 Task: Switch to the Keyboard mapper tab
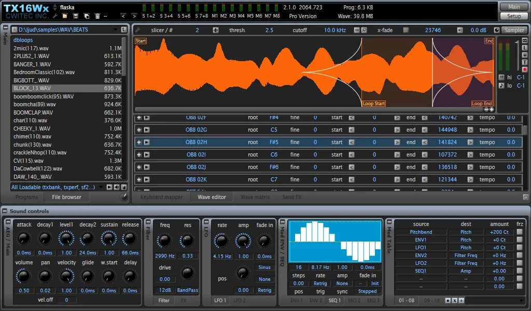click(x=162, y=197)
